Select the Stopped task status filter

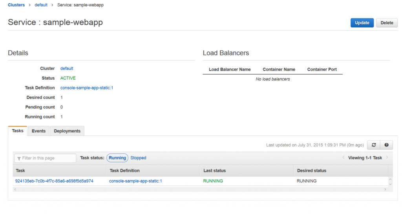click(x=138, y=158)
